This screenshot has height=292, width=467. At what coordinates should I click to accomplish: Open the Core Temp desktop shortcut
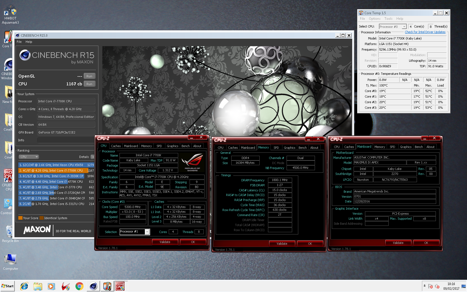(8, 39)
